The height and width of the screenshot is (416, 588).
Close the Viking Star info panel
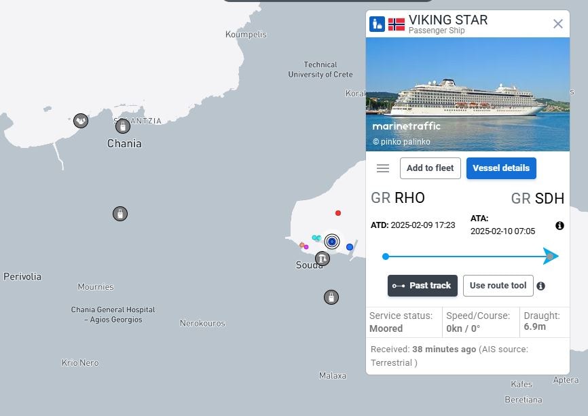click(557, 24)
